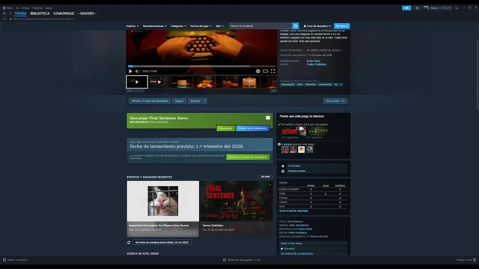Open first friend avatar who wants game
The width and height of the screenshot is (479, 269).
pos(285,149)
